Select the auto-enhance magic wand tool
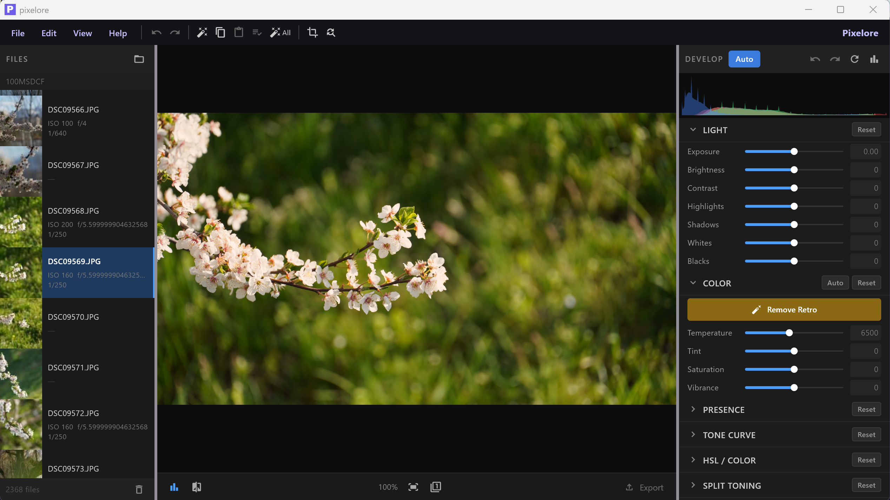 [x=202, y=32]
